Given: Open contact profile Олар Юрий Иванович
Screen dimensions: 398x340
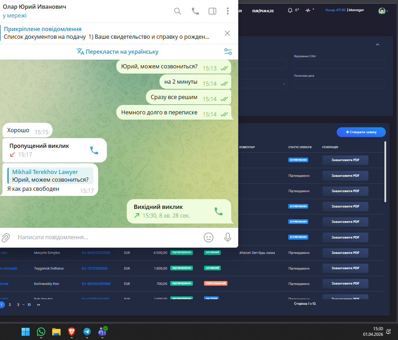Looking at the screenshot, I should point(34,7).
